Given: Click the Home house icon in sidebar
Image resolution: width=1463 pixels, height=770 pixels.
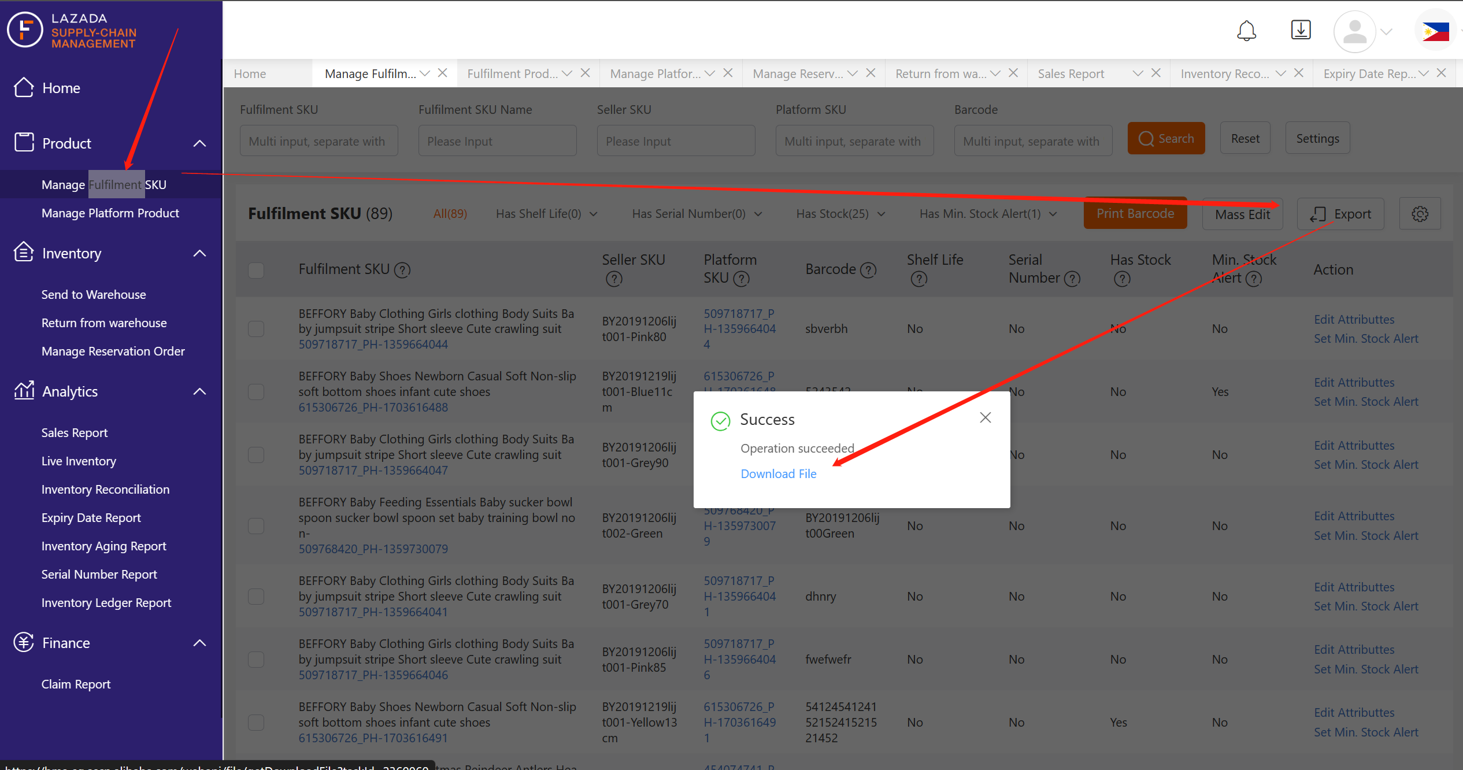Looking at the screenshot, I should tap(24, 87).
